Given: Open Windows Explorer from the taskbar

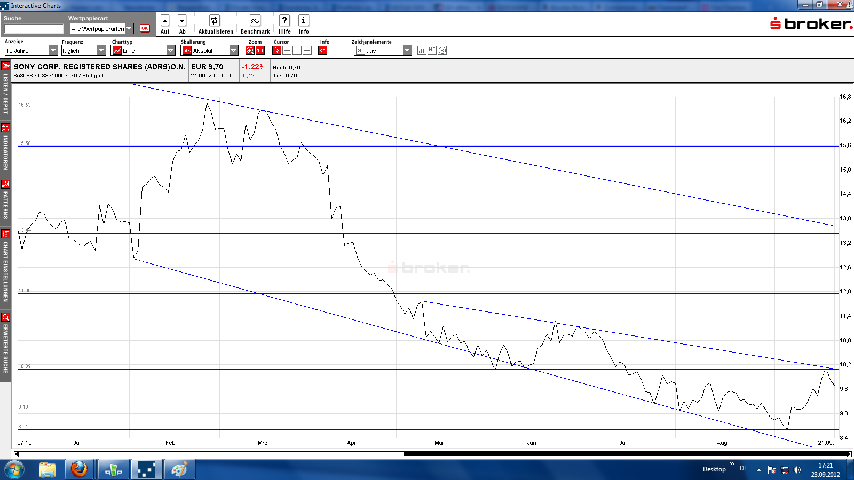Looking at the screenshot, I should click(x=48, y=469).
